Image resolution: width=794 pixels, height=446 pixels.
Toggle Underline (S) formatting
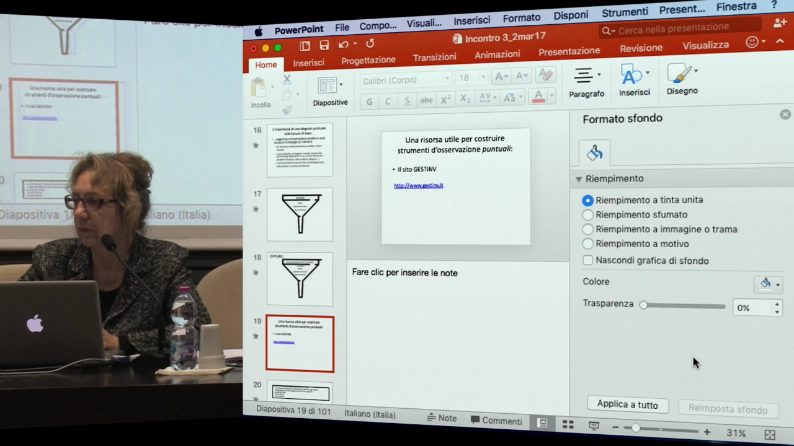407,100
